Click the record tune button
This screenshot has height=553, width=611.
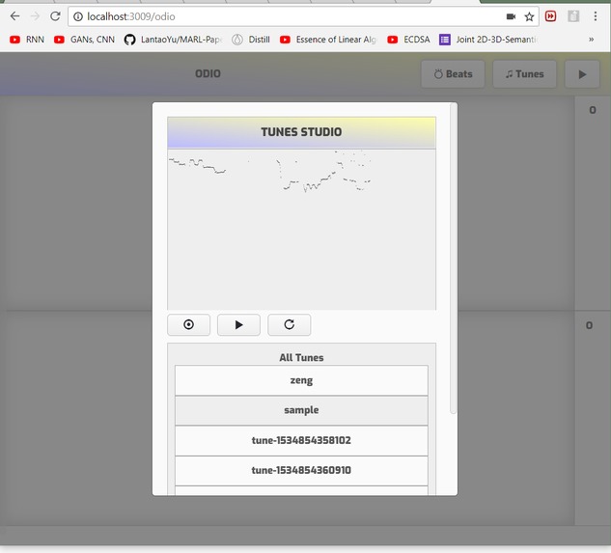(188, 324)
